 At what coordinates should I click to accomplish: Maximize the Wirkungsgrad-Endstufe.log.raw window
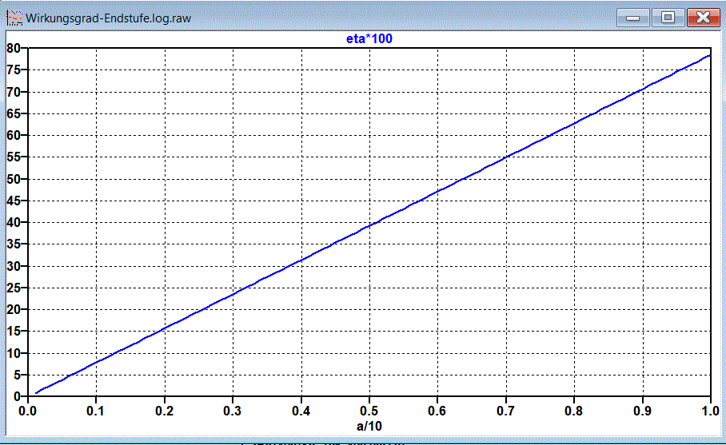668,18
